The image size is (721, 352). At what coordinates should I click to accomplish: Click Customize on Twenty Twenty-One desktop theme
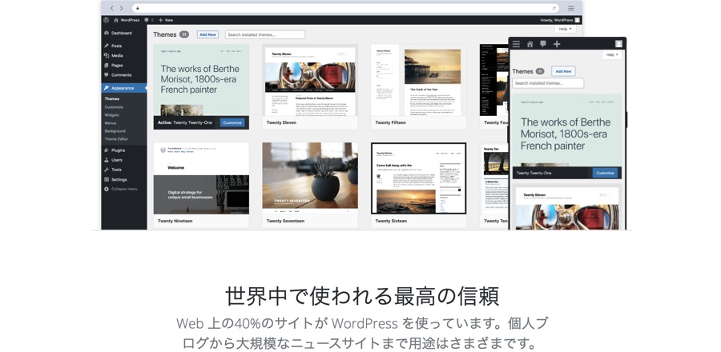click(232, 122)
